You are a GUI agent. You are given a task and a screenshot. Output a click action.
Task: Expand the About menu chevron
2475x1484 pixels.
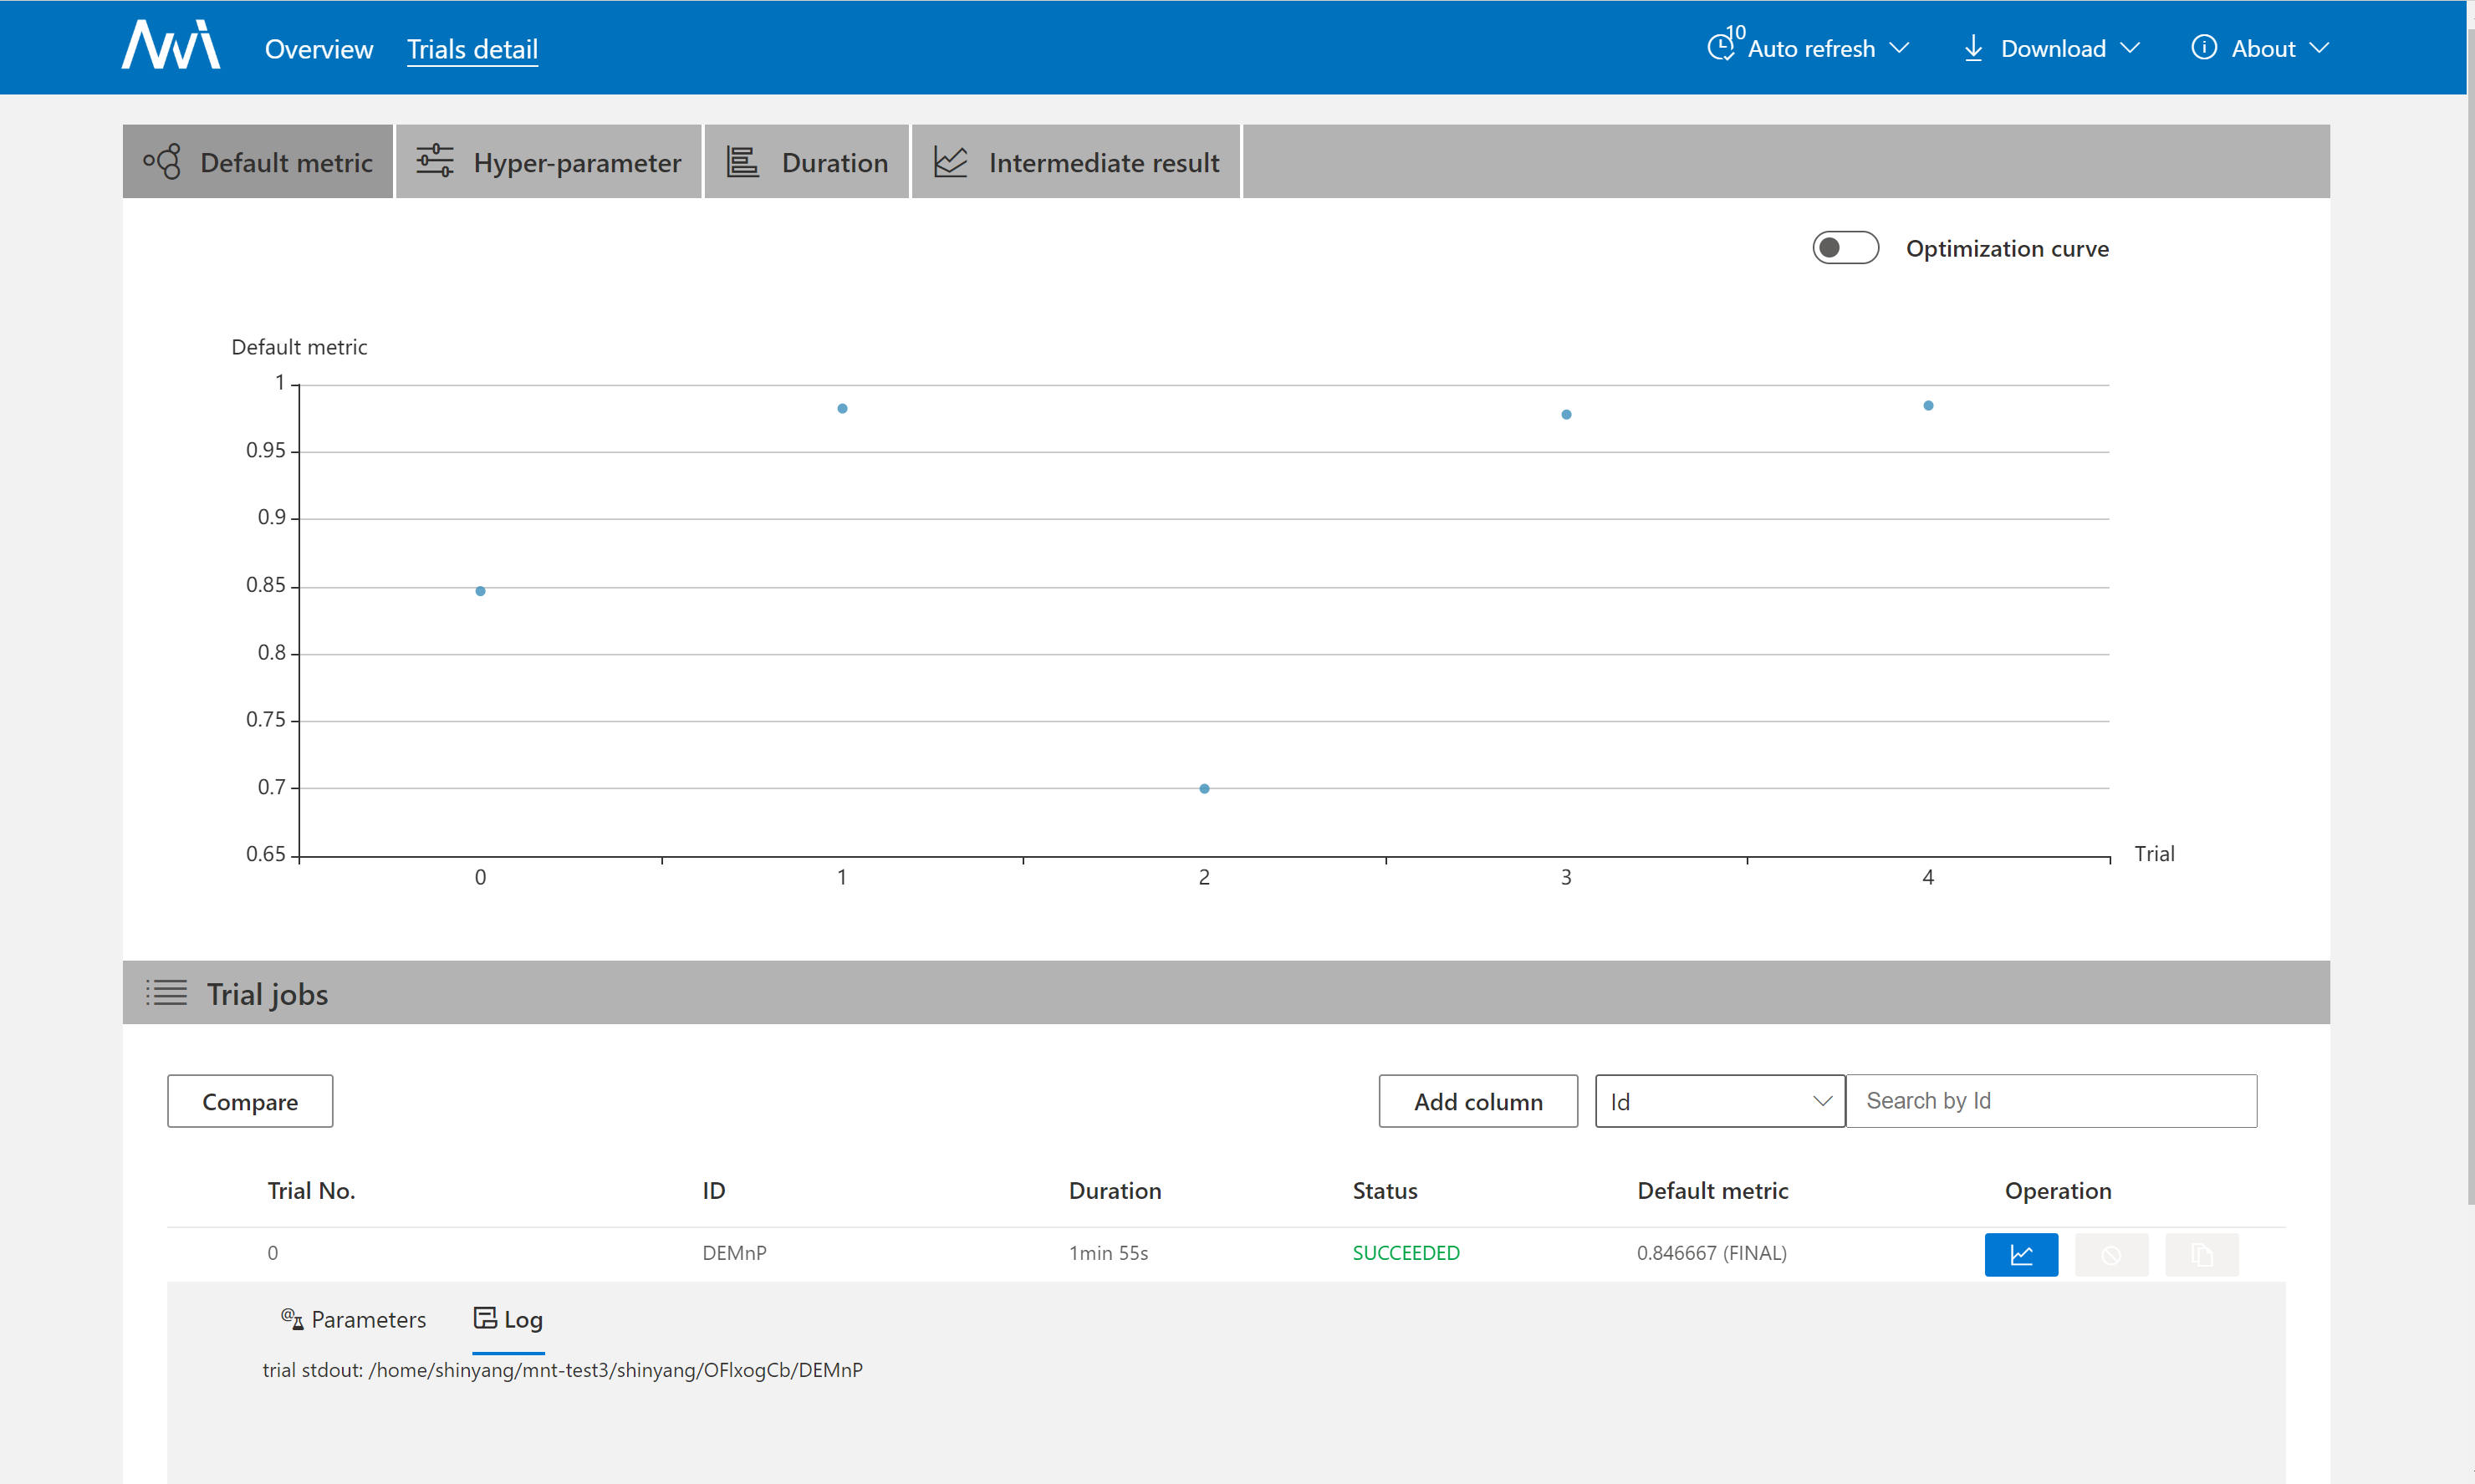tap(2320, 48)
